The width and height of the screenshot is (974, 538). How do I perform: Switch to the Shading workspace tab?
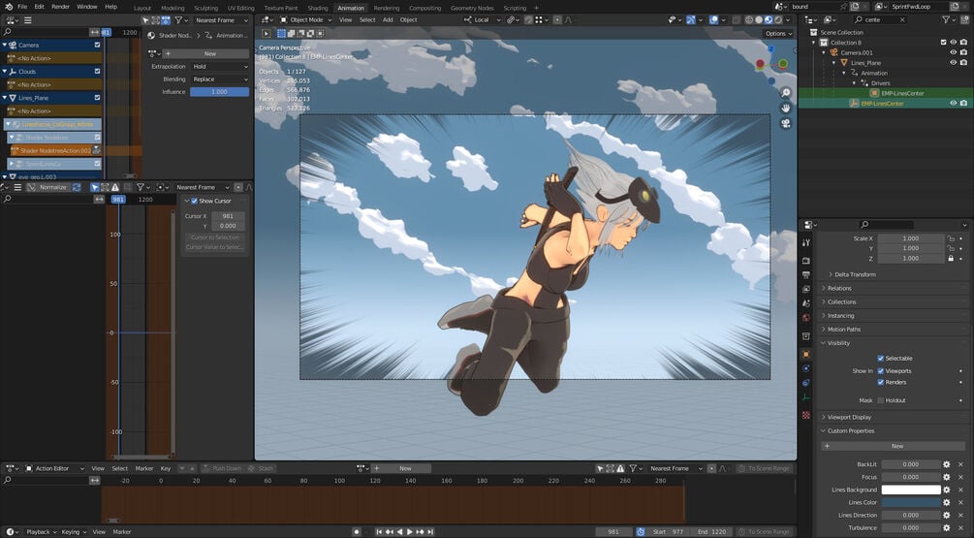(318, 8)
